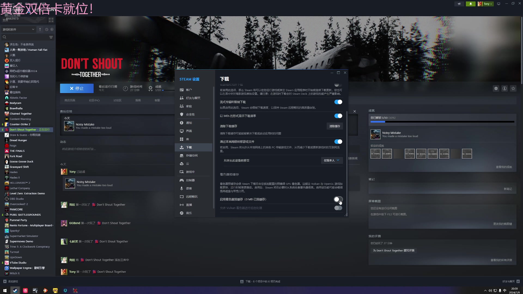Click the 清除缓存 button
The image size is (523, 294).
335,126
